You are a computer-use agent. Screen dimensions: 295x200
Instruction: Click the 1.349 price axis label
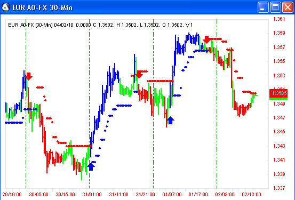[279, 103]
